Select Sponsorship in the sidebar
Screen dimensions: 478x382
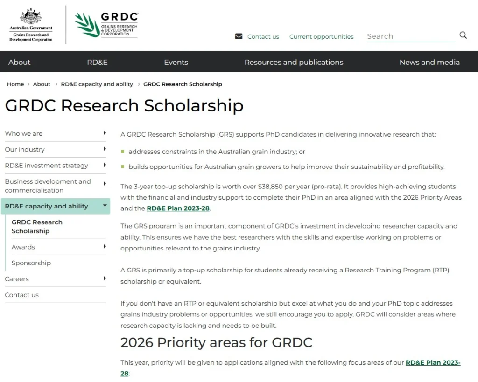click(x=31, y=263)
